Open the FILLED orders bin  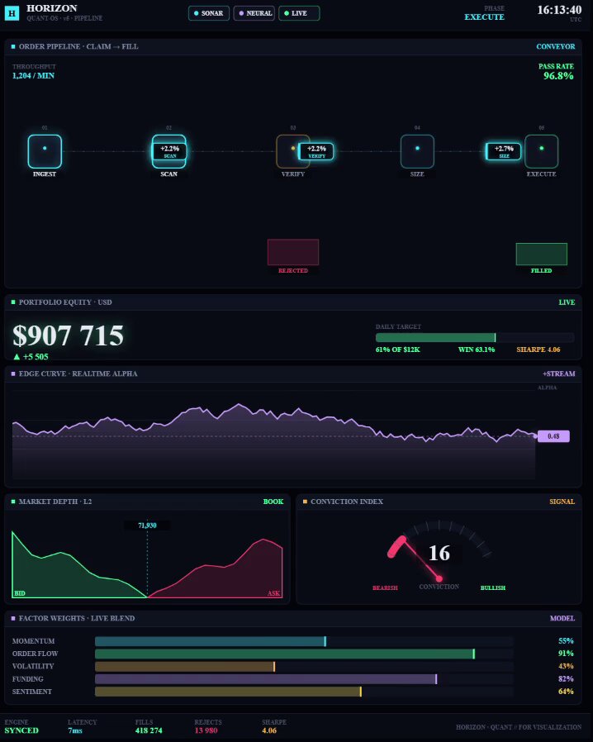click(x=542, y=254)
